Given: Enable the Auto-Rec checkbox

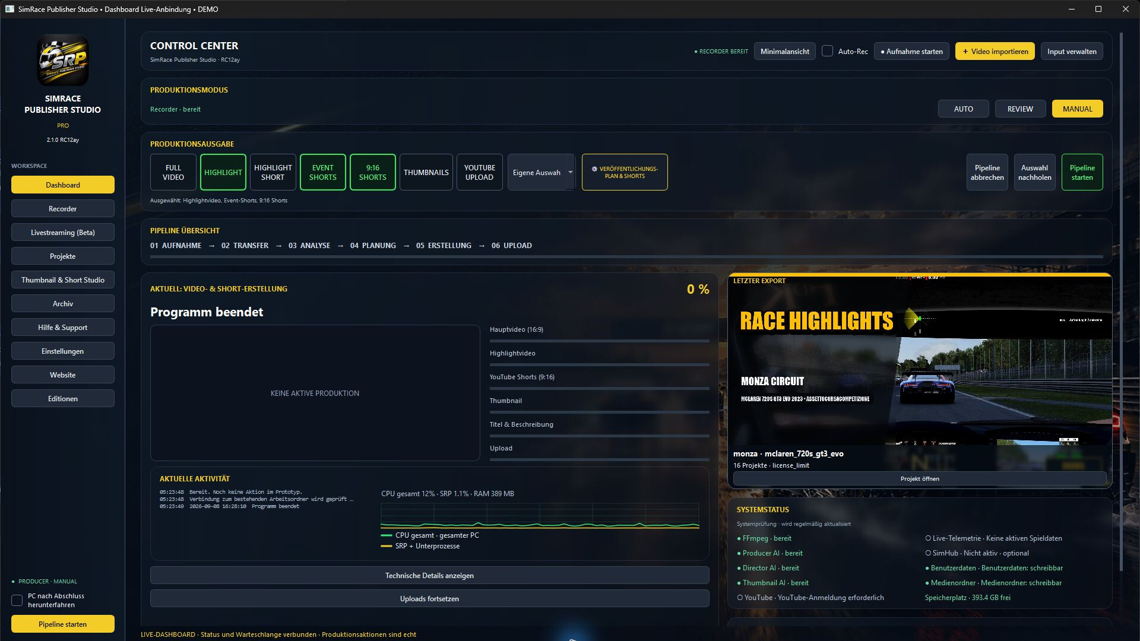Looking at the screenshot, I should tap(827, 51).
